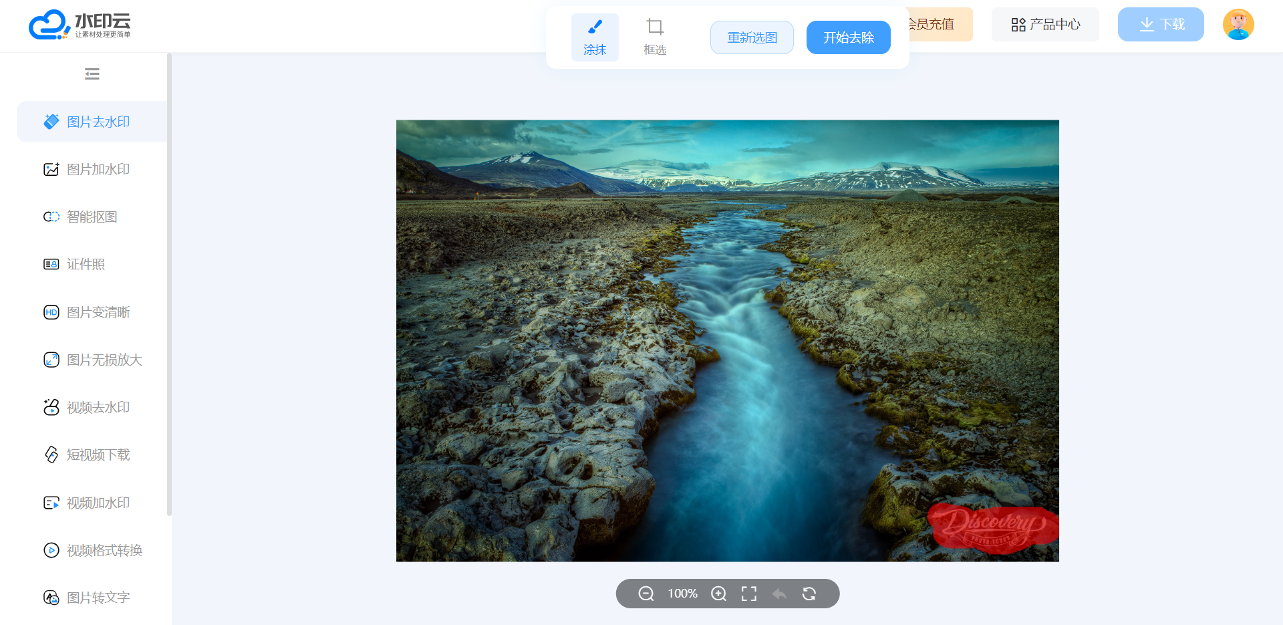Click the 下载 download button
The image size is (1283, 625).
(1161, 25)
